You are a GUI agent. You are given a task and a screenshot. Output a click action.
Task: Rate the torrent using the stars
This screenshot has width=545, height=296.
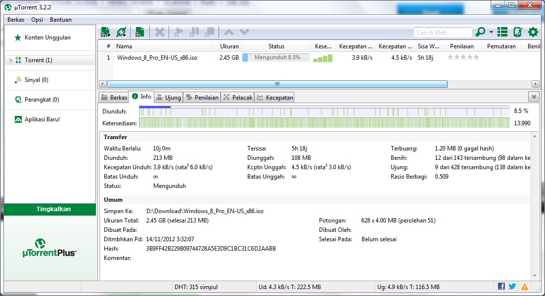point(463,57)
